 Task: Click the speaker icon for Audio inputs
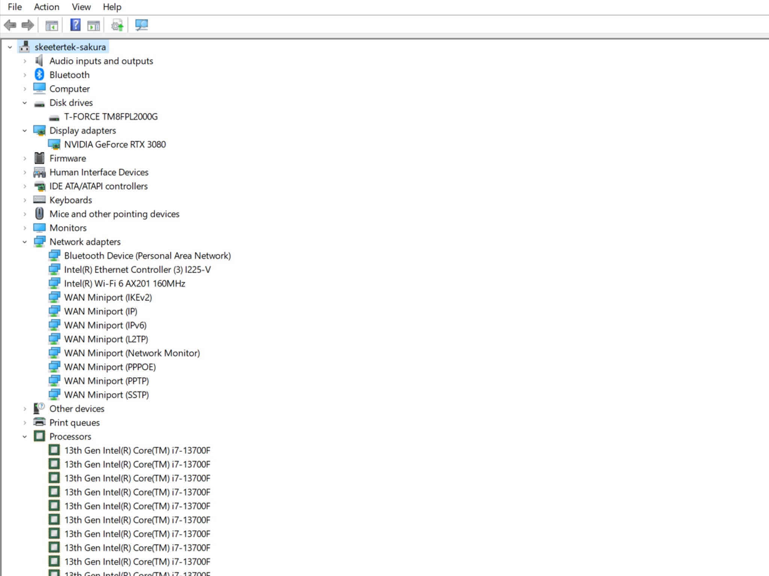[39, 60]
